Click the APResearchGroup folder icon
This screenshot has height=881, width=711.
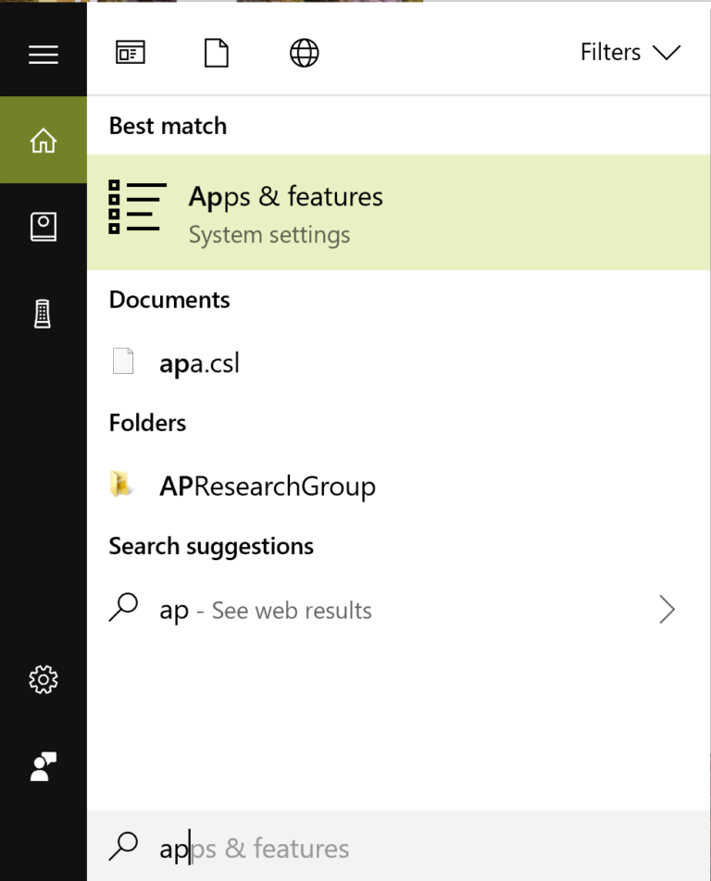point(126,485)
